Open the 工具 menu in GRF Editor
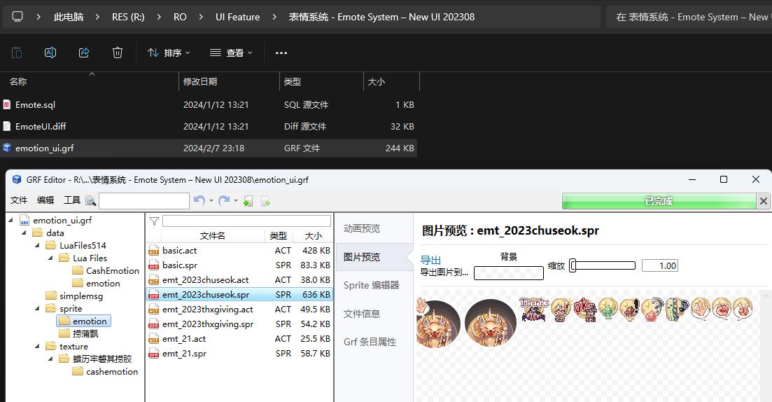This screenshot has width=772, height=402. tap(72, 200)
